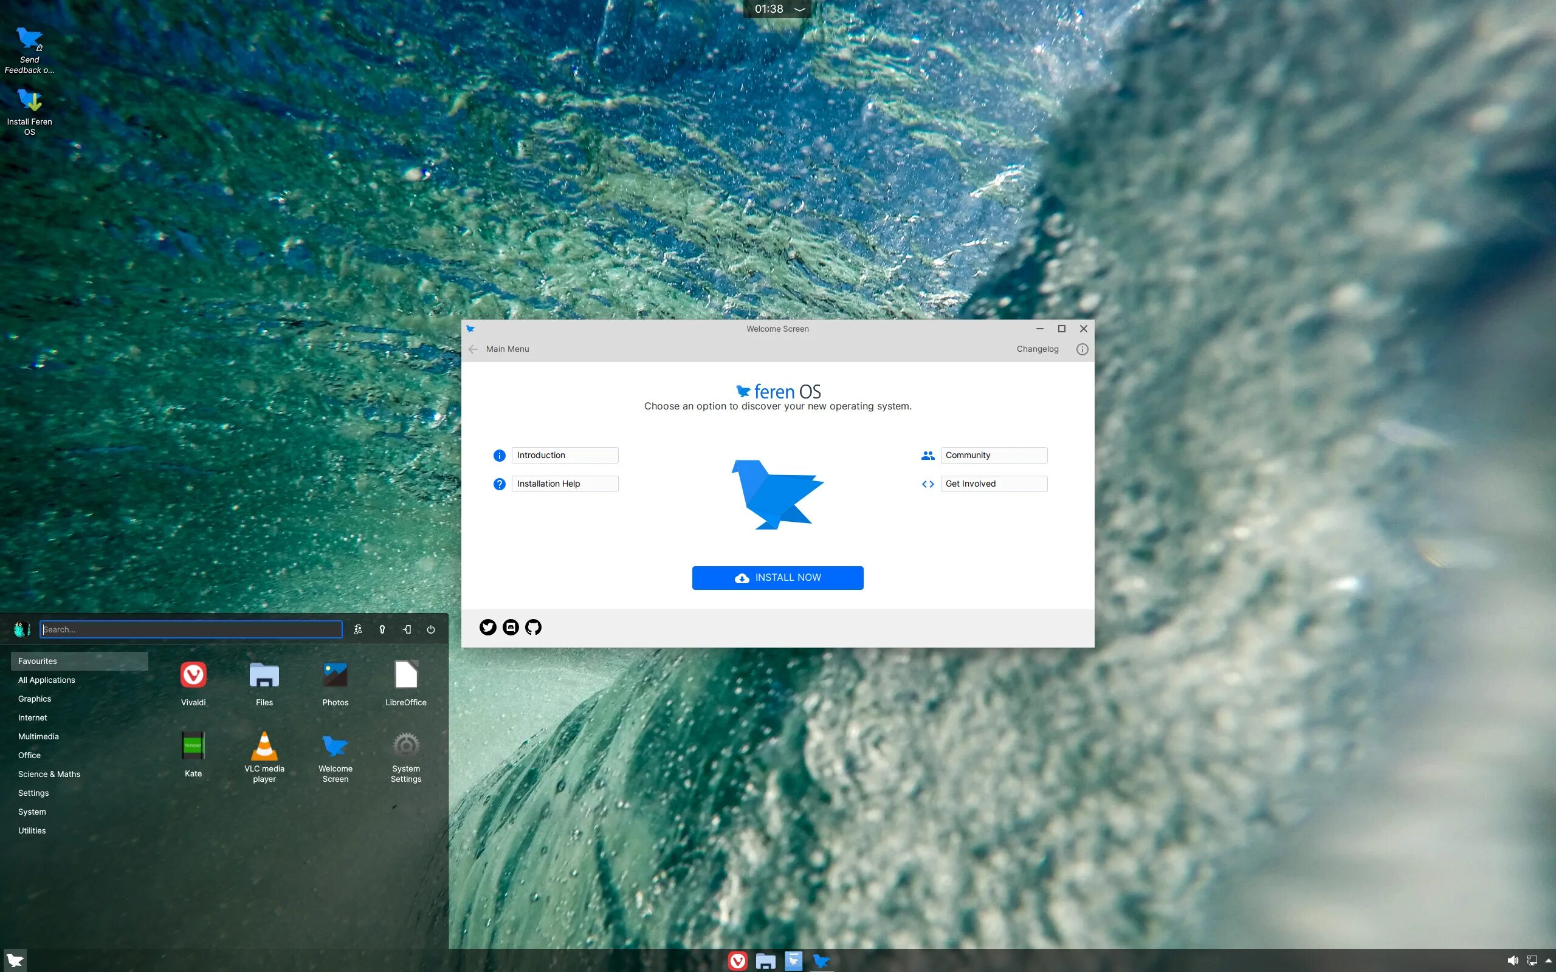Click the Feren bird application menu button
Image resolution: width=1556 pixels, height=972 pixels.
pos(15,960)
